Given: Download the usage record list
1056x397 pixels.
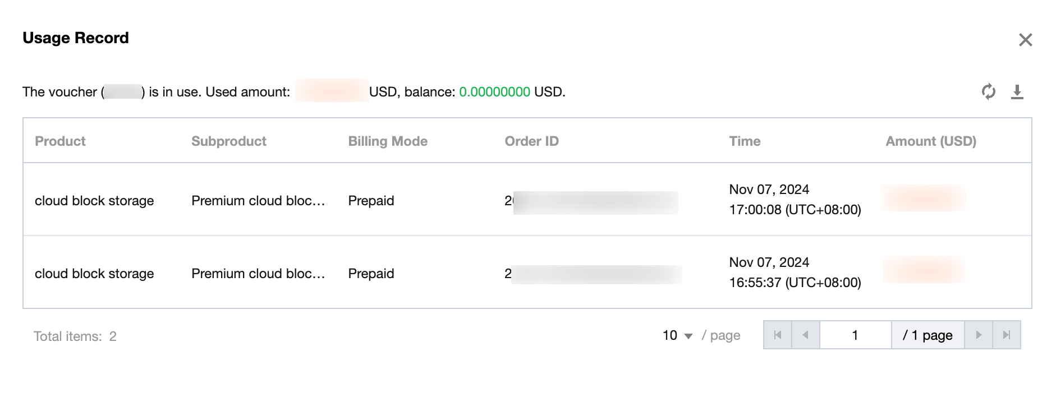Looking at the screenshot, I should tap(1017, 91).
